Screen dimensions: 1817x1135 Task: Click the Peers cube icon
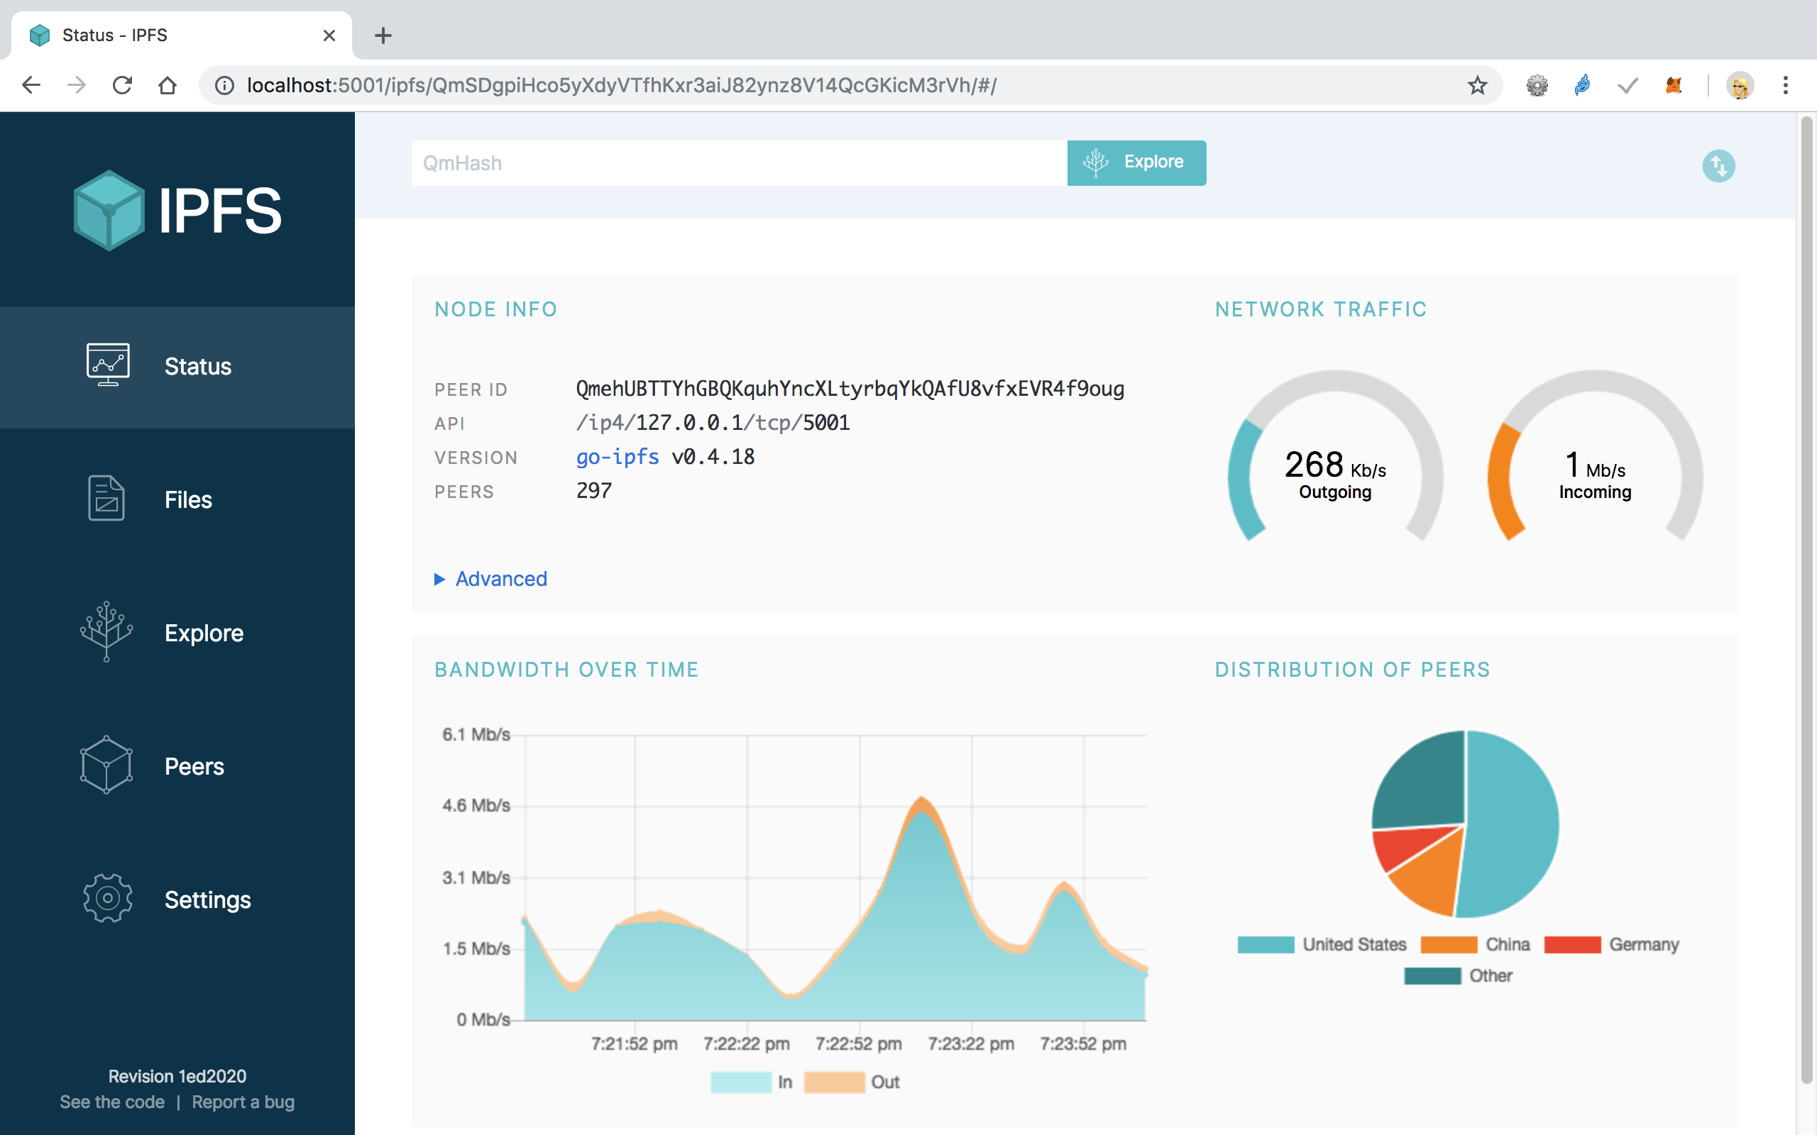pos(106,765)
